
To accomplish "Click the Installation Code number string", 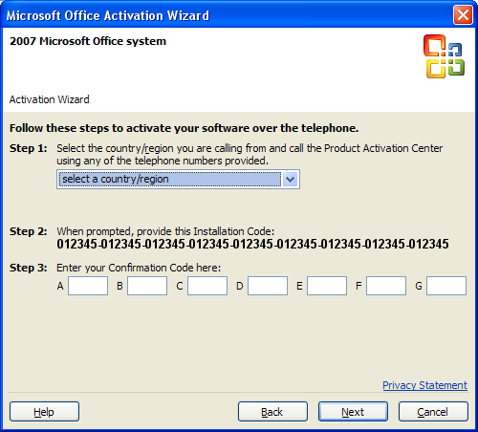I will (252, 244).
